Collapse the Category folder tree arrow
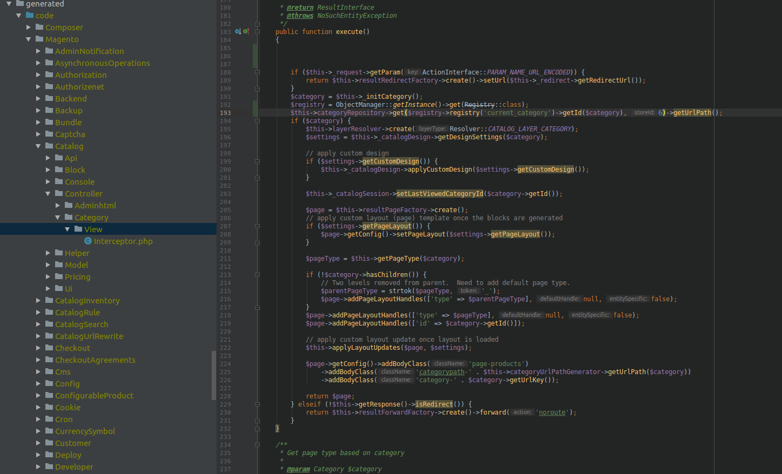Viewport: 782px width, 474px height. coord(58,217)
